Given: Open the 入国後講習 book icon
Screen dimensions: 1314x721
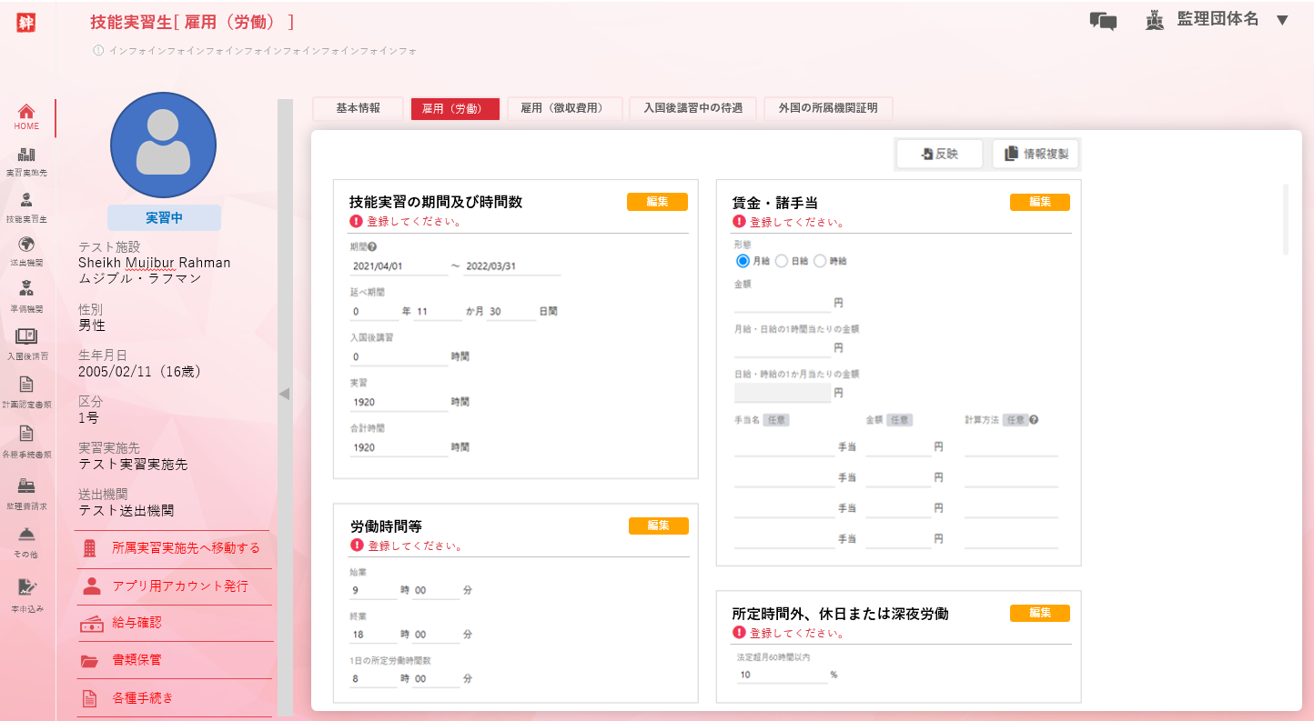Looking at the screenshot, I should 26,337.
